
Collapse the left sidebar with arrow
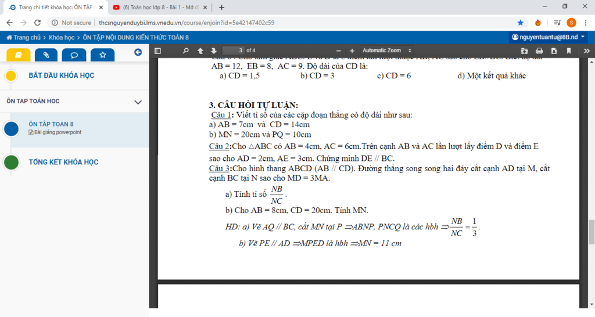pos(138,52)
